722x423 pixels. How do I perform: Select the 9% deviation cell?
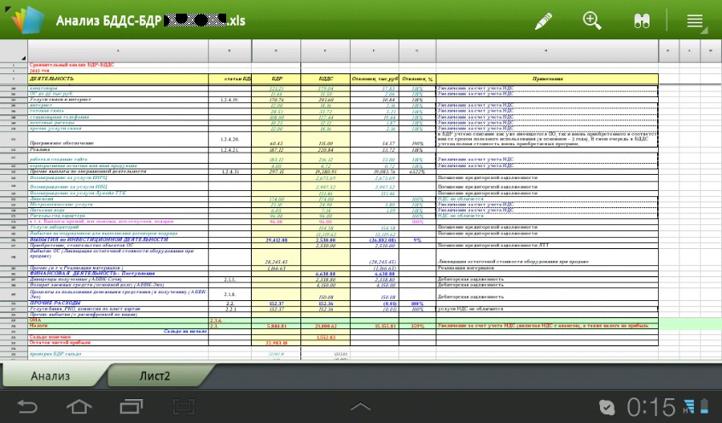click(x=417, y=240)
